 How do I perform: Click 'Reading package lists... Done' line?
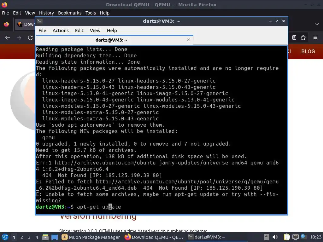coord(82,49)
